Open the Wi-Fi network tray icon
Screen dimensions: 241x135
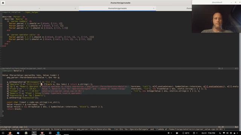pos(224,133)
